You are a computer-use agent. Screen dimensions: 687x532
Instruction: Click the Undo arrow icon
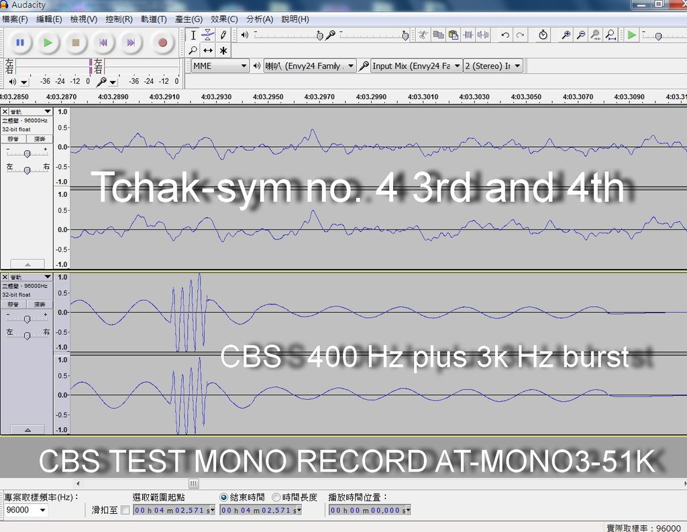pos(505,35)
